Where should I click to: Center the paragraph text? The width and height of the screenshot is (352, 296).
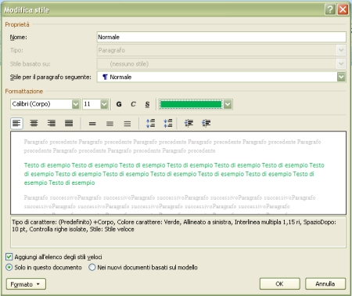(x=34, y=123)
